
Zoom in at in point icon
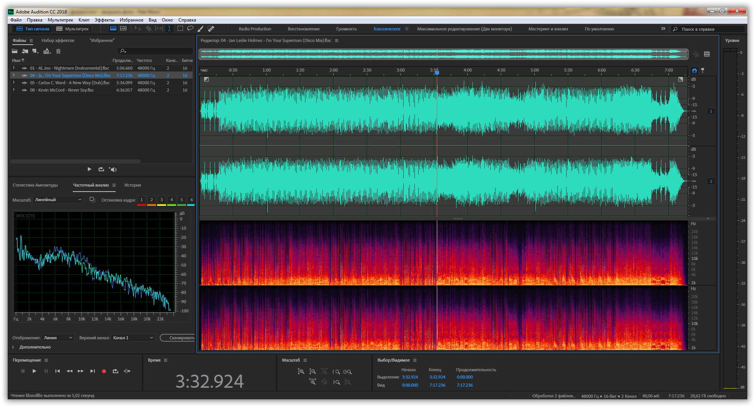coord(336,372)
